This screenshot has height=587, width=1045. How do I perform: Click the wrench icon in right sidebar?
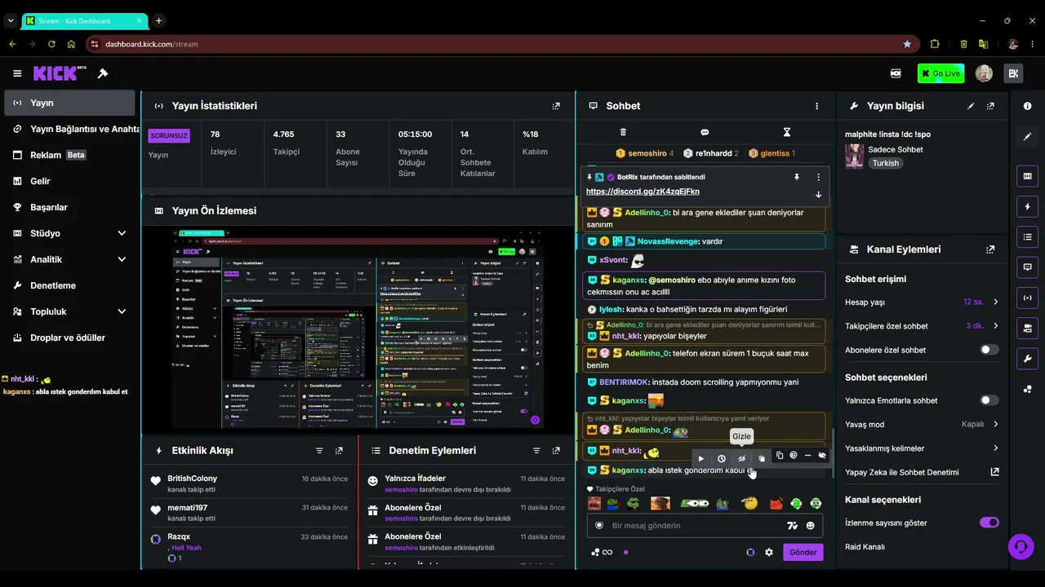(x=1027, y=358)
